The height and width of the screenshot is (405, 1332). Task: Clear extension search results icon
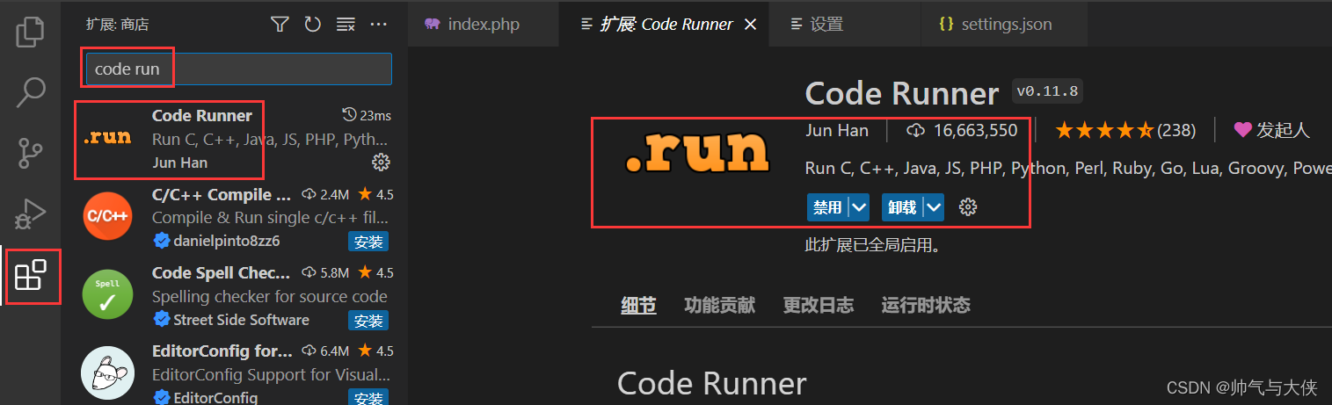coord(346,25)
